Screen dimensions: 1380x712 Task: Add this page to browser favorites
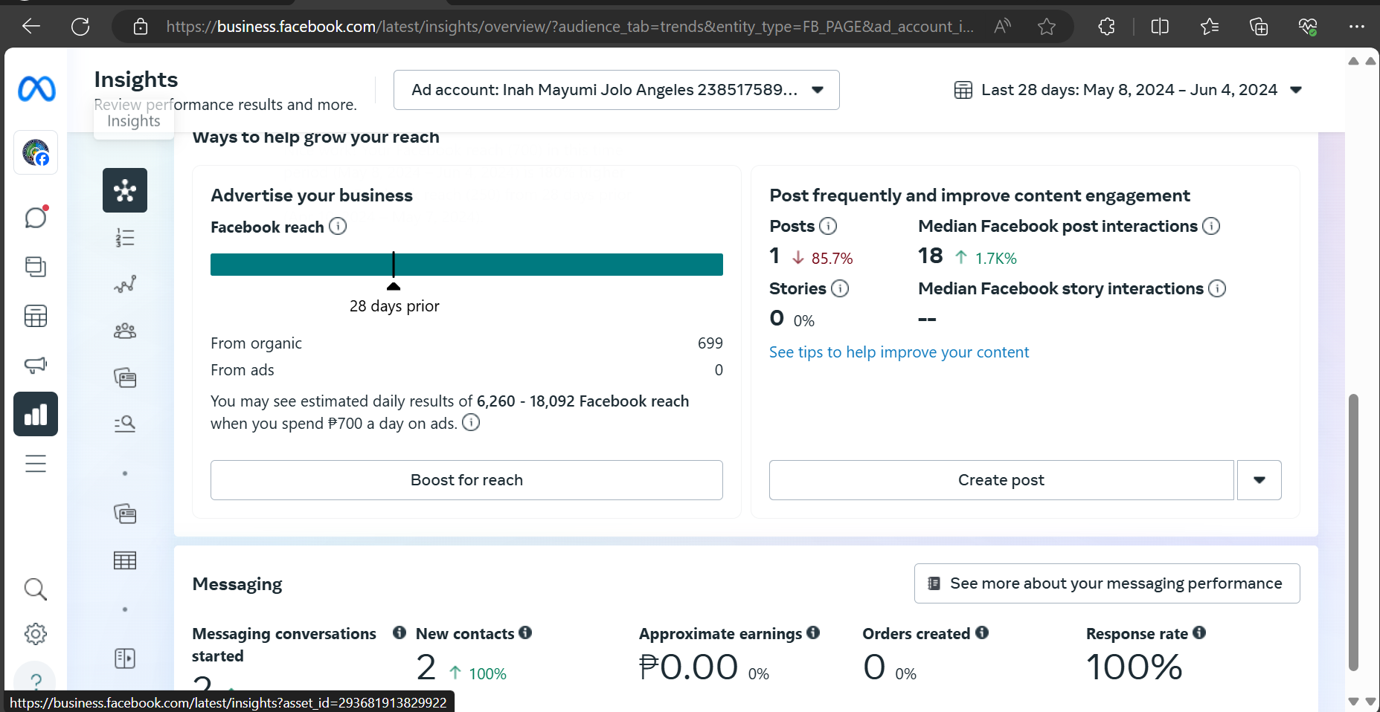[1047, 27]
